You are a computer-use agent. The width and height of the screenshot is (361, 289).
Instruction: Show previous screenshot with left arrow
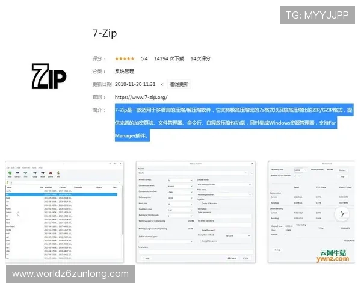click(18, 214)
